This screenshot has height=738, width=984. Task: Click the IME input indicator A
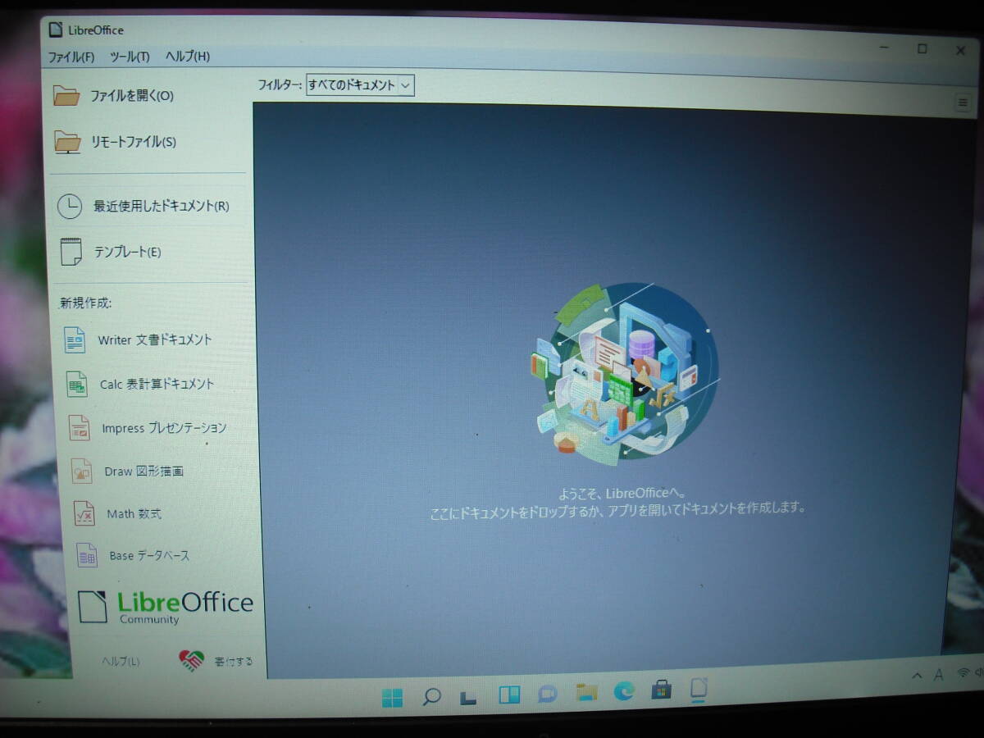(939, 674)
